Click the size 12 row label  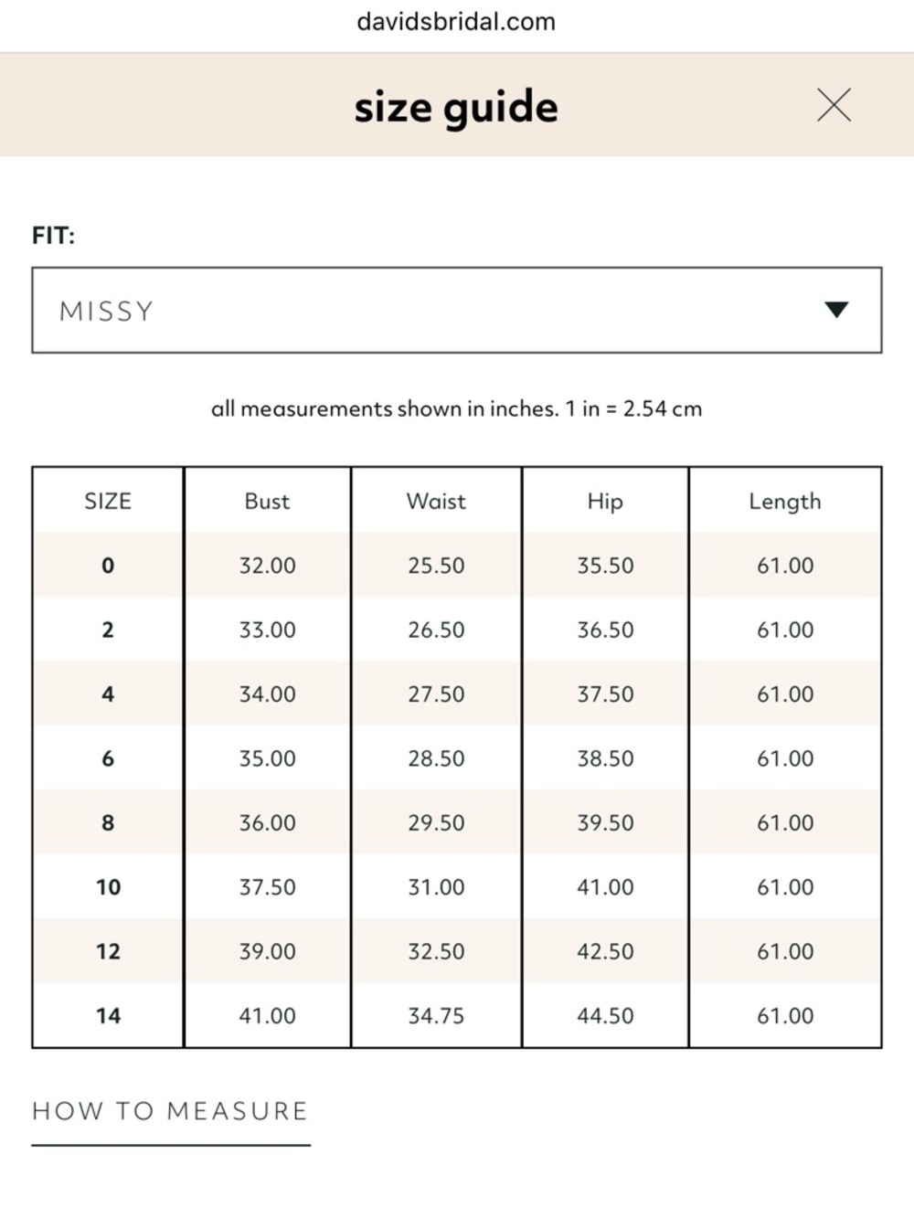click(108, 951)
